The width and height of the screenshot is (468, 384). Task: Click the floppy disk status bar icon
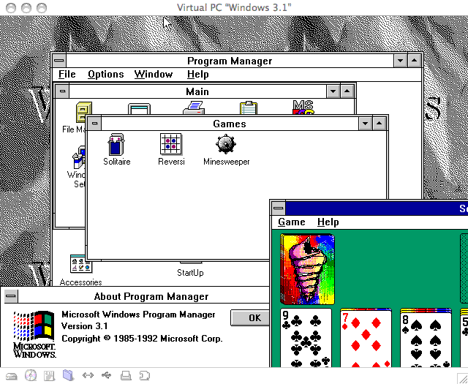50,375
